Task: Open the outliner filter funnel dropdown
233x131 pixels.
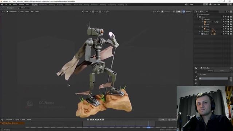Action: point(227,11)
